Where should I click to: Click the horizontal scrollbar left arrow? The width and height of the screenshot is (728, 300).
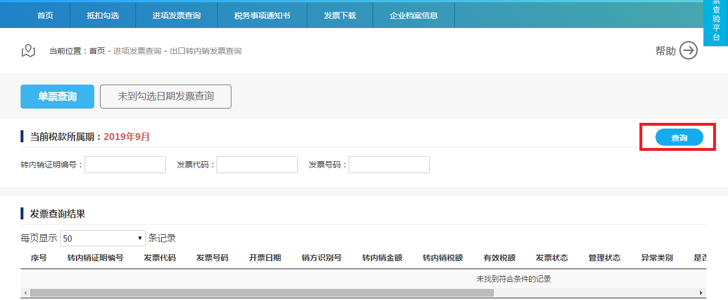coord(25,293)
